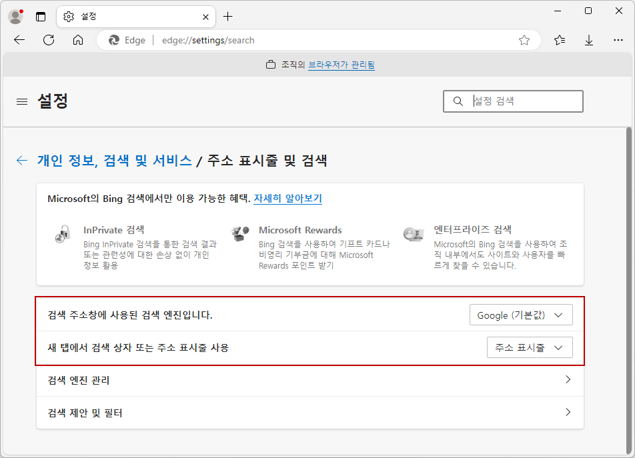Screen dimensions: 635x458
Task: Open the tab actions menu icon
Action: click(x=41, y=17)
